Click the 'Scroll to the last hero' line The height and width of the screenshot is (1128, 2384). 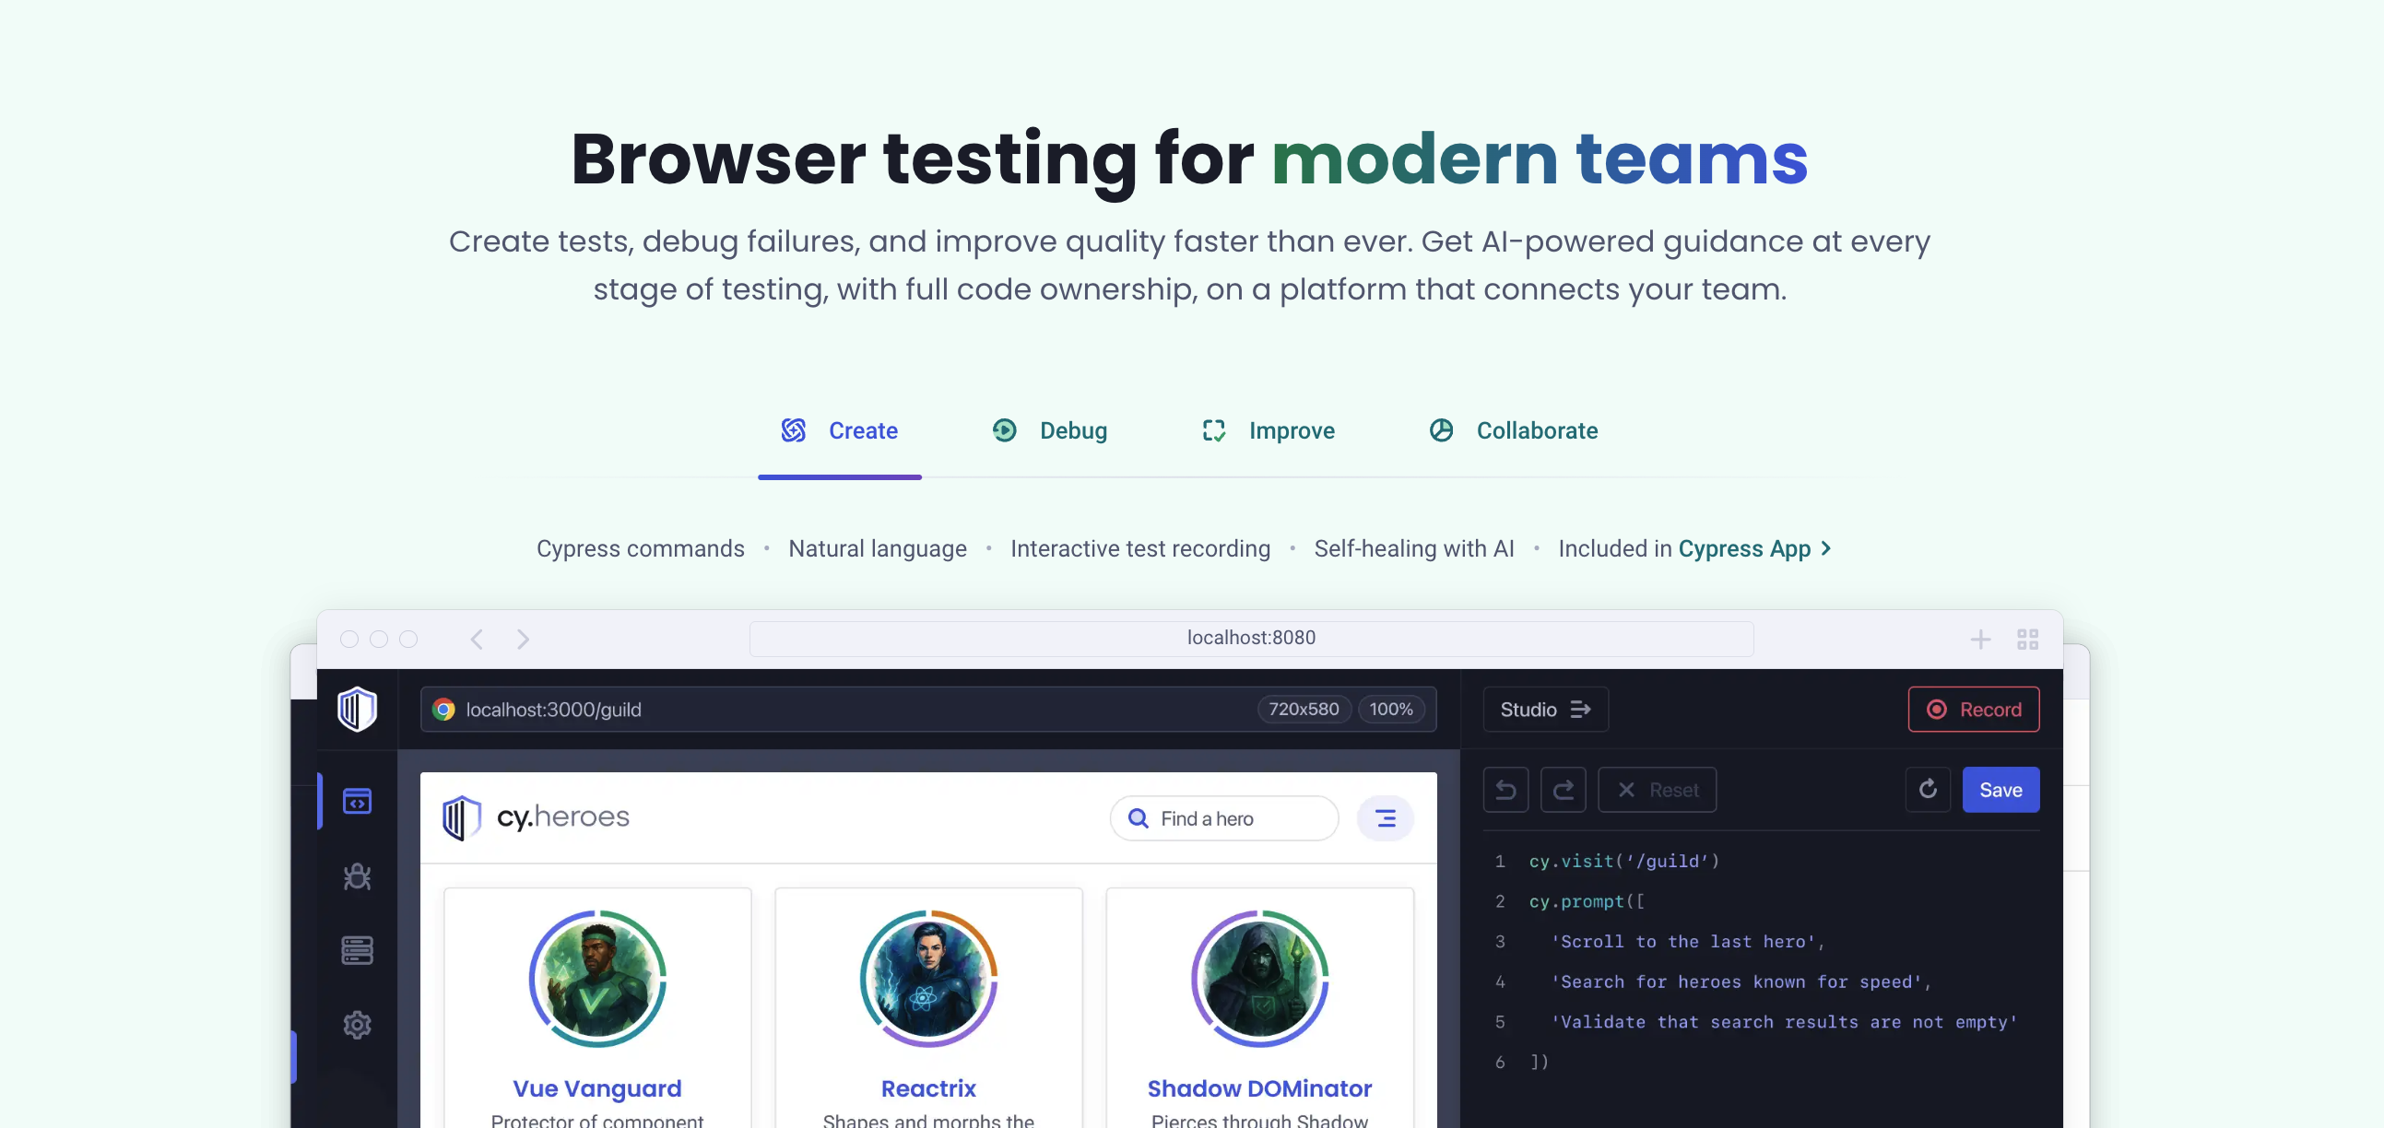(x=1688, y=942)
